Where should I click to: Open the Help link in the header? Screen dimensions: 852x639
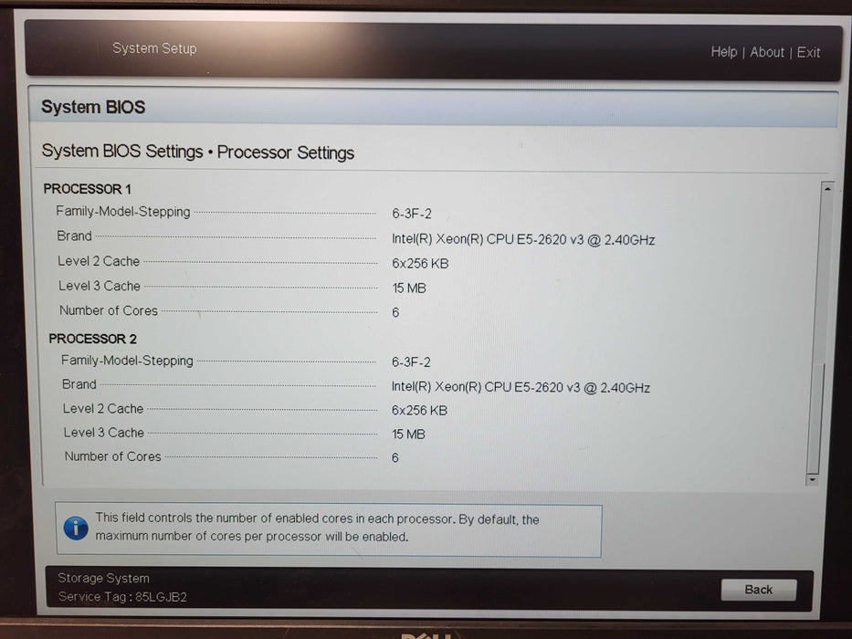[x=724, y=52]
